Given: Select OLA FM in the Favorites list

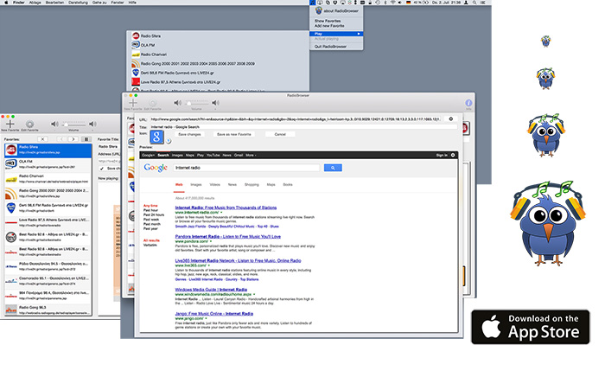Looking at the screenshot, I should pos(48,164).
